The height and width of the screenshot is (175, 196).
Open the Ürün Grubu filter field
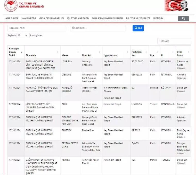(98, 28)
